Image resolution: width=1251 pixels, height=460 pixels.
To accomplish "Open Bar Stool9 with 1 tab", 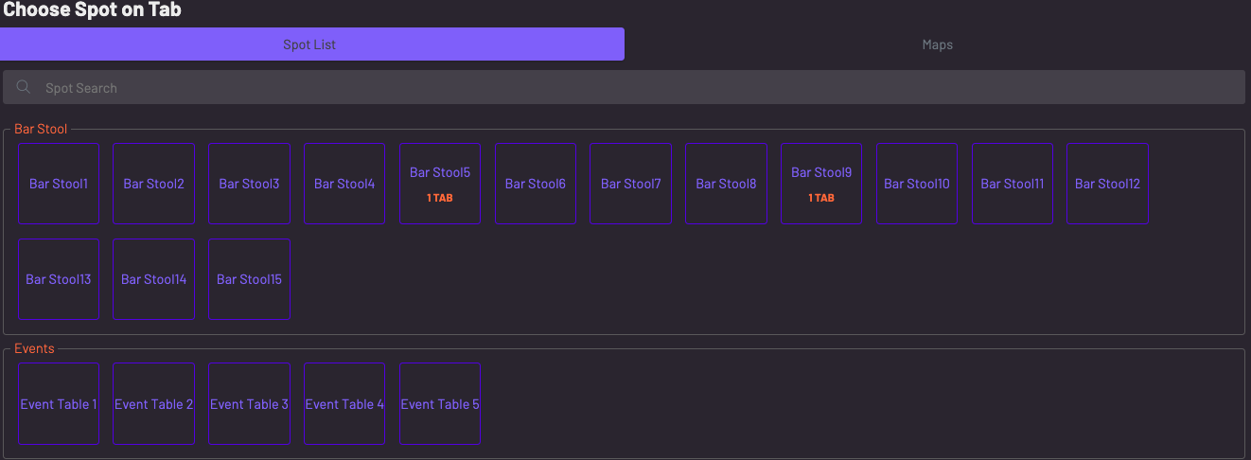I will (x=821, y=184).
